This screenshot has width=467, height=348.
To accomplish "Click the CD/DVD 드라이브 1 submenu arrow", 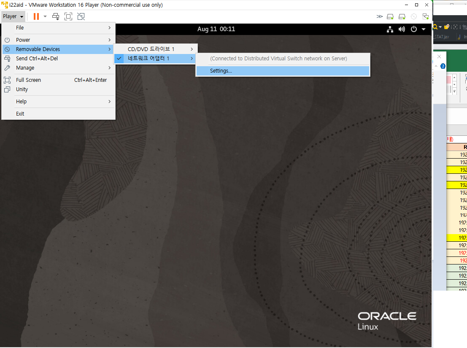I will (x=192, y=49).
